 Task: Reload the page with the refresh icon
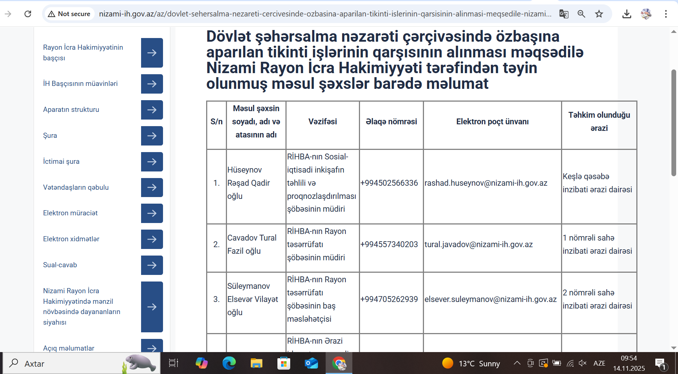tap(28, 14)
